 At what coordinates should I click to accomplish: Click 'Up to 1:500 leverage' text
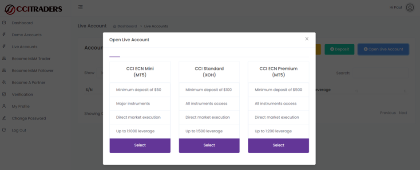(x=204, y=131)
